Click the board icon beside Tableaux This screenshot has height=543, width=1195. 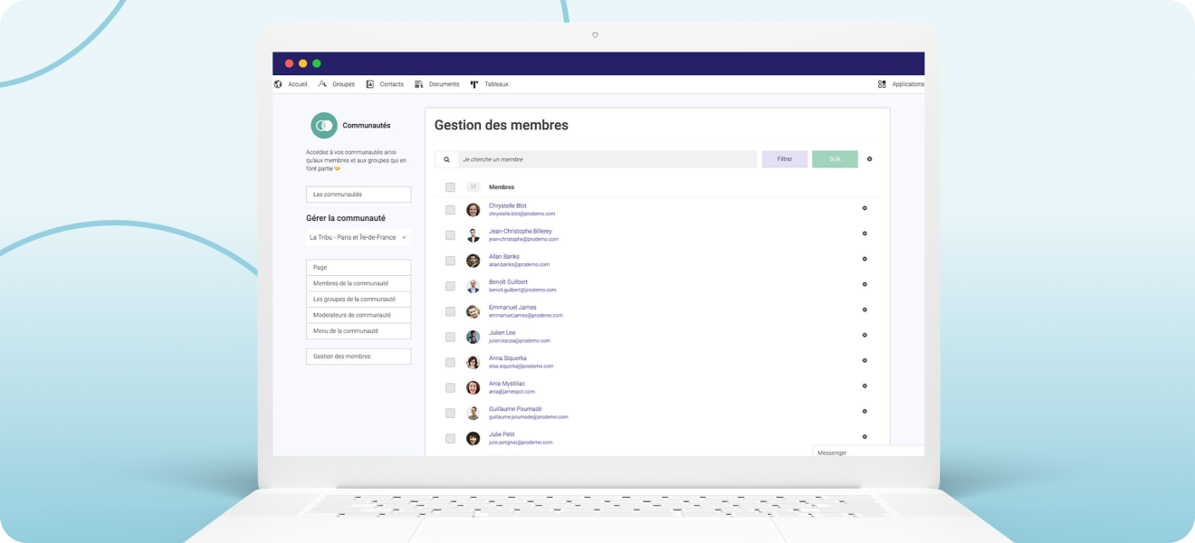pos(474,84)
